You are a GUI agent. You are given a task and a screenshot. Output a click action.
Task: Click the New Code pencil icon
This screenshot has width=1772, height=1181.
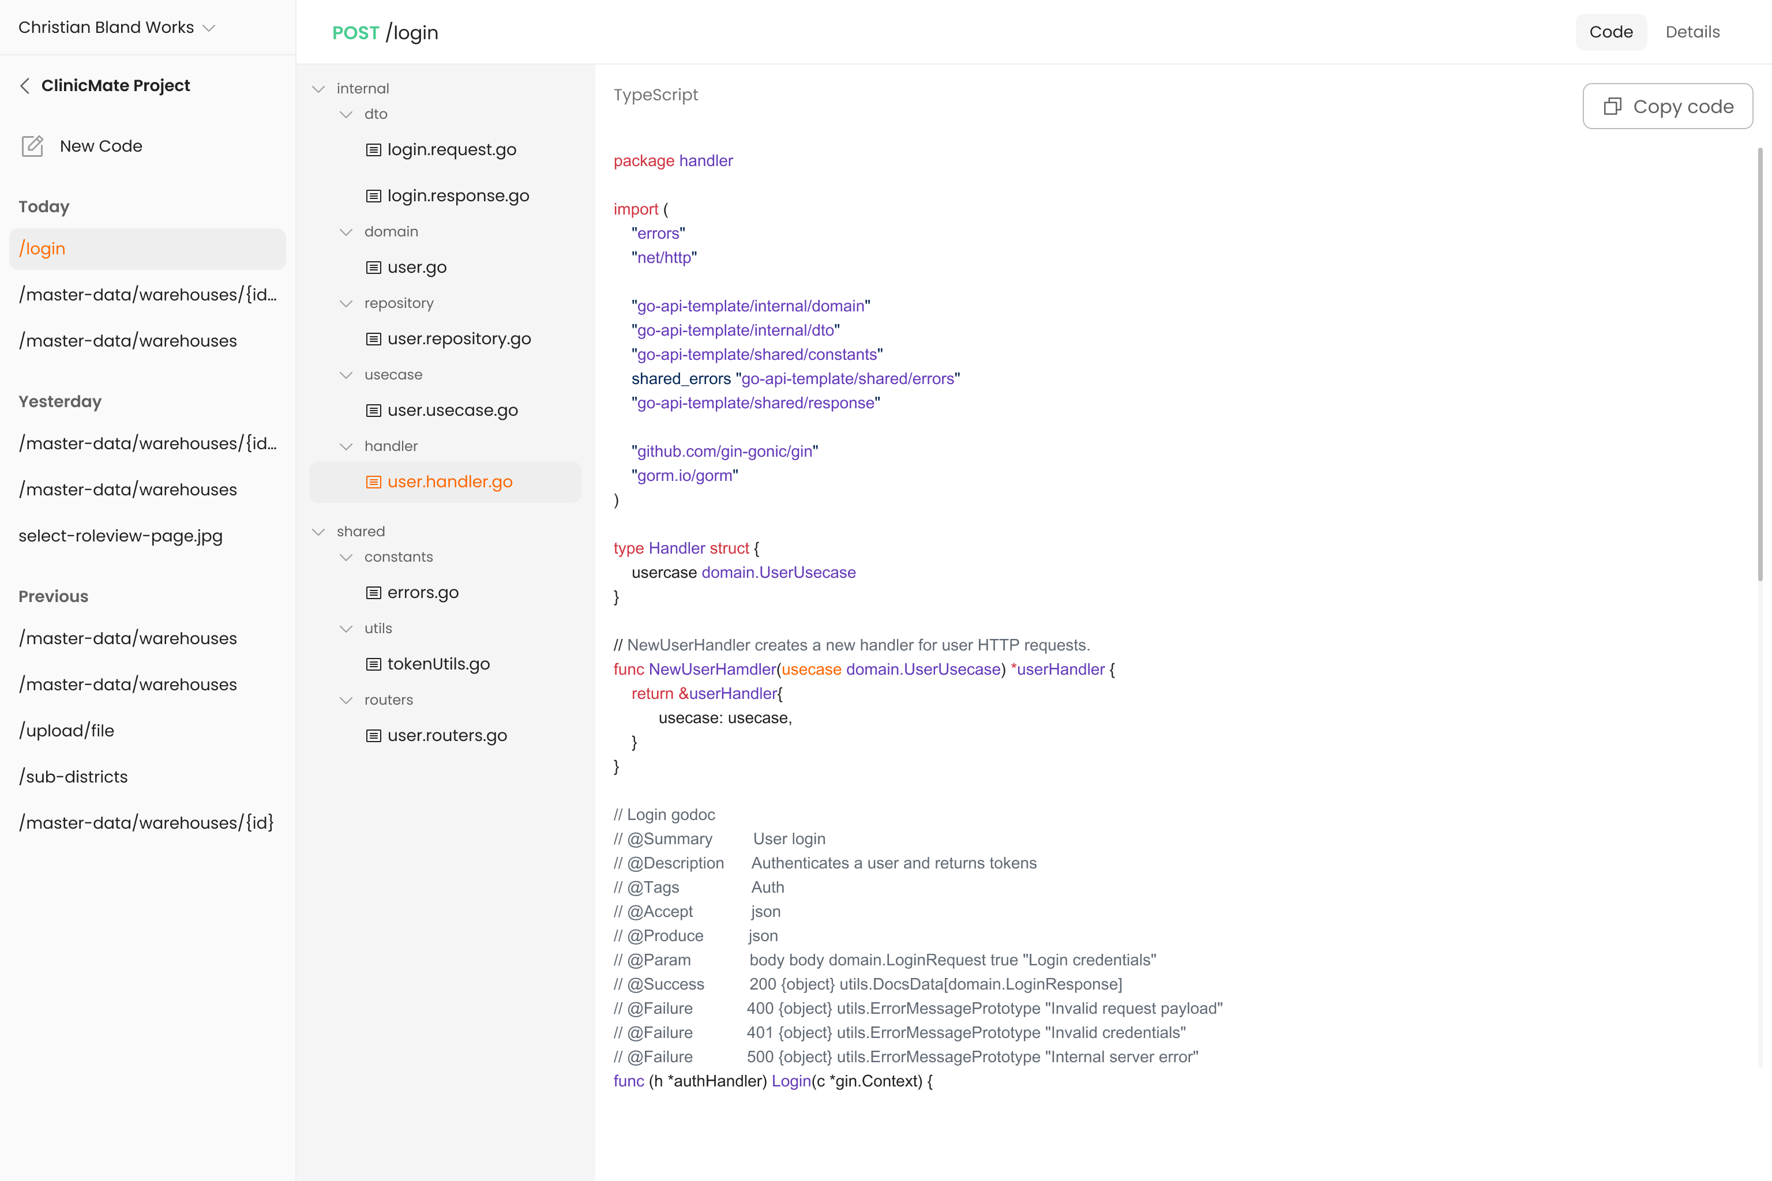(32, 146)
